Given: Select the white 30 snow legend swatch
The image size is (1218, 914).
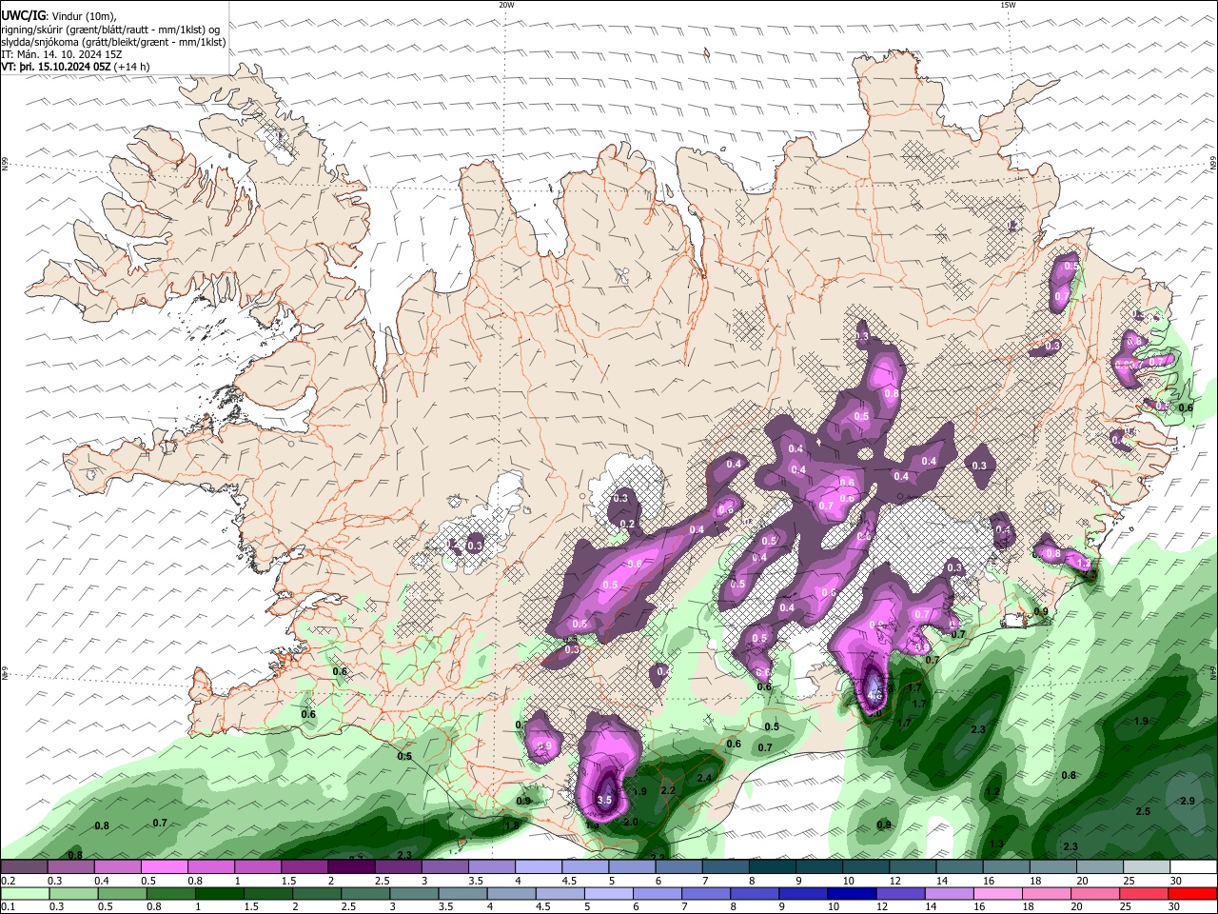Looking at the screenshot, I should [x=1193, y=867].
